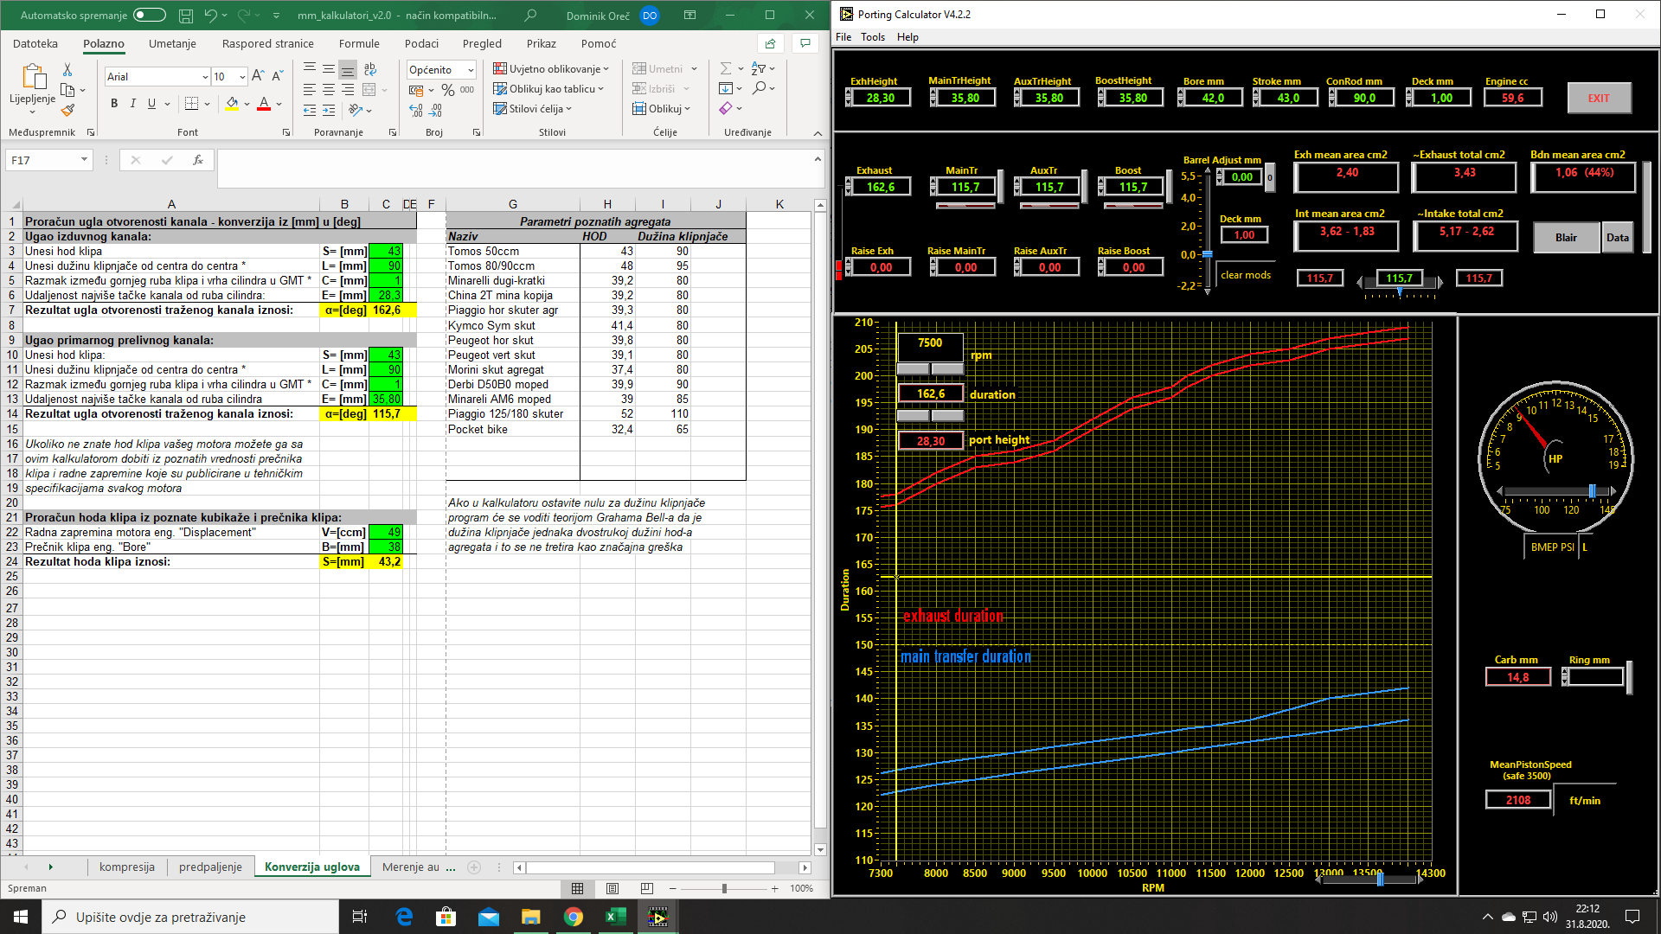Open the Formule ribbon tab

(359, 43)
